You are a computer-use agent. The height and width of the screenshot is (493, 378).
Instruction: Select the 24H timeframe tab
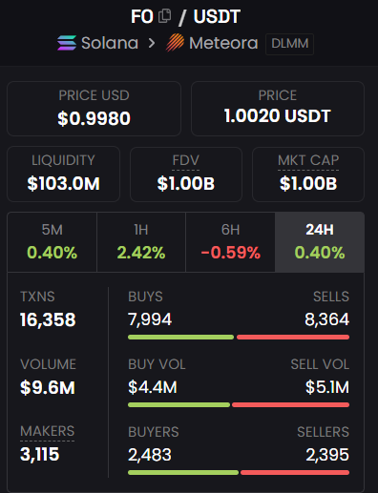[x=320, y=242]
